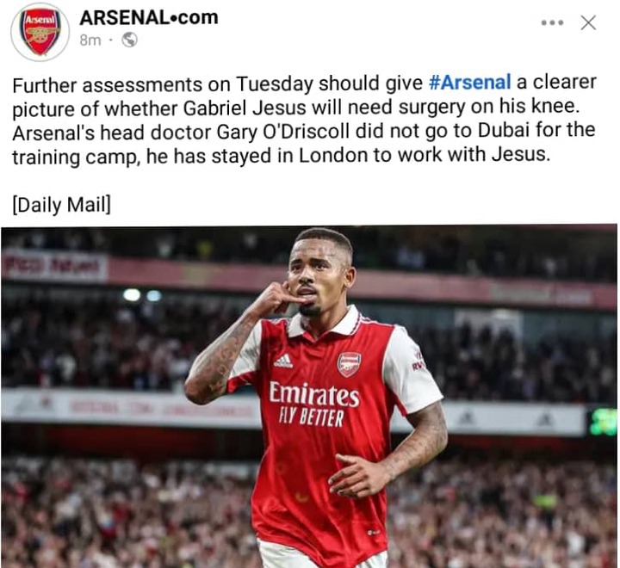
Task: Click the 8m post timestamp
Action: (90, 40)
